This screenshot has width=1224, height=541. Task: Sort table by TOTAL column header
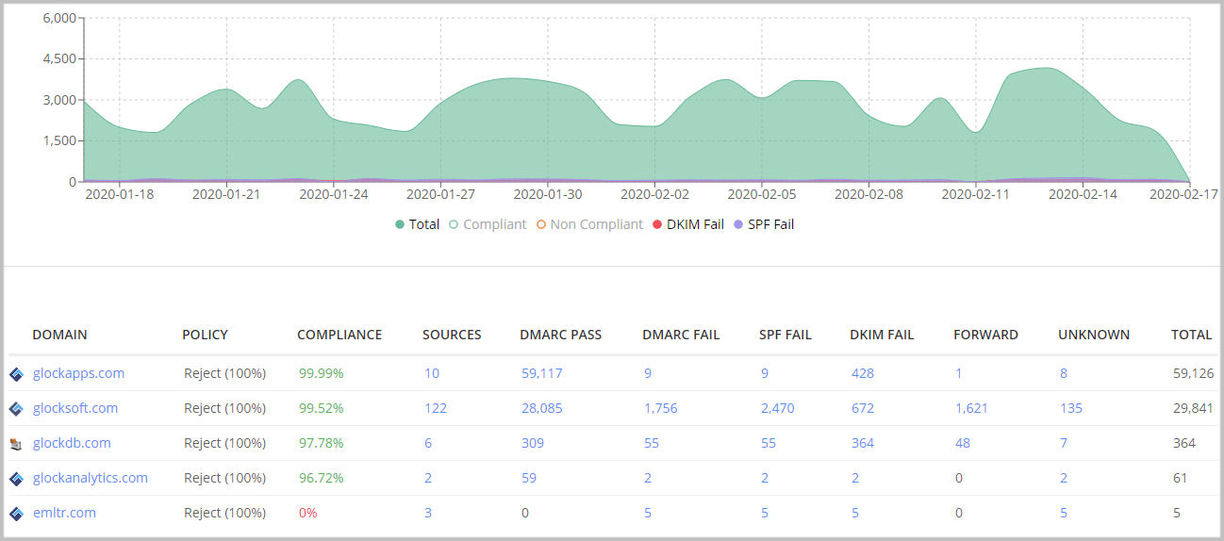click(1192, 335)
